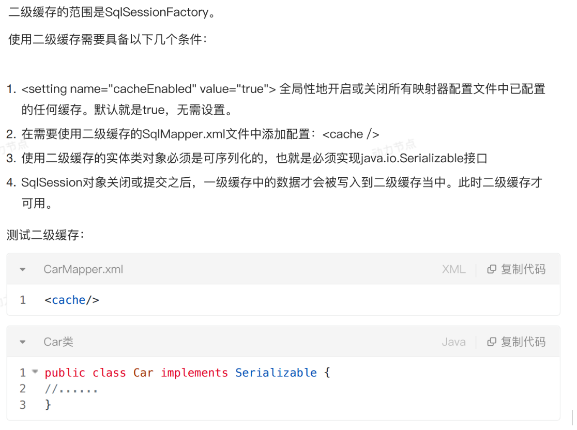
Task: Click line number 3 in Java snippet
Action: tap(23, 405)
